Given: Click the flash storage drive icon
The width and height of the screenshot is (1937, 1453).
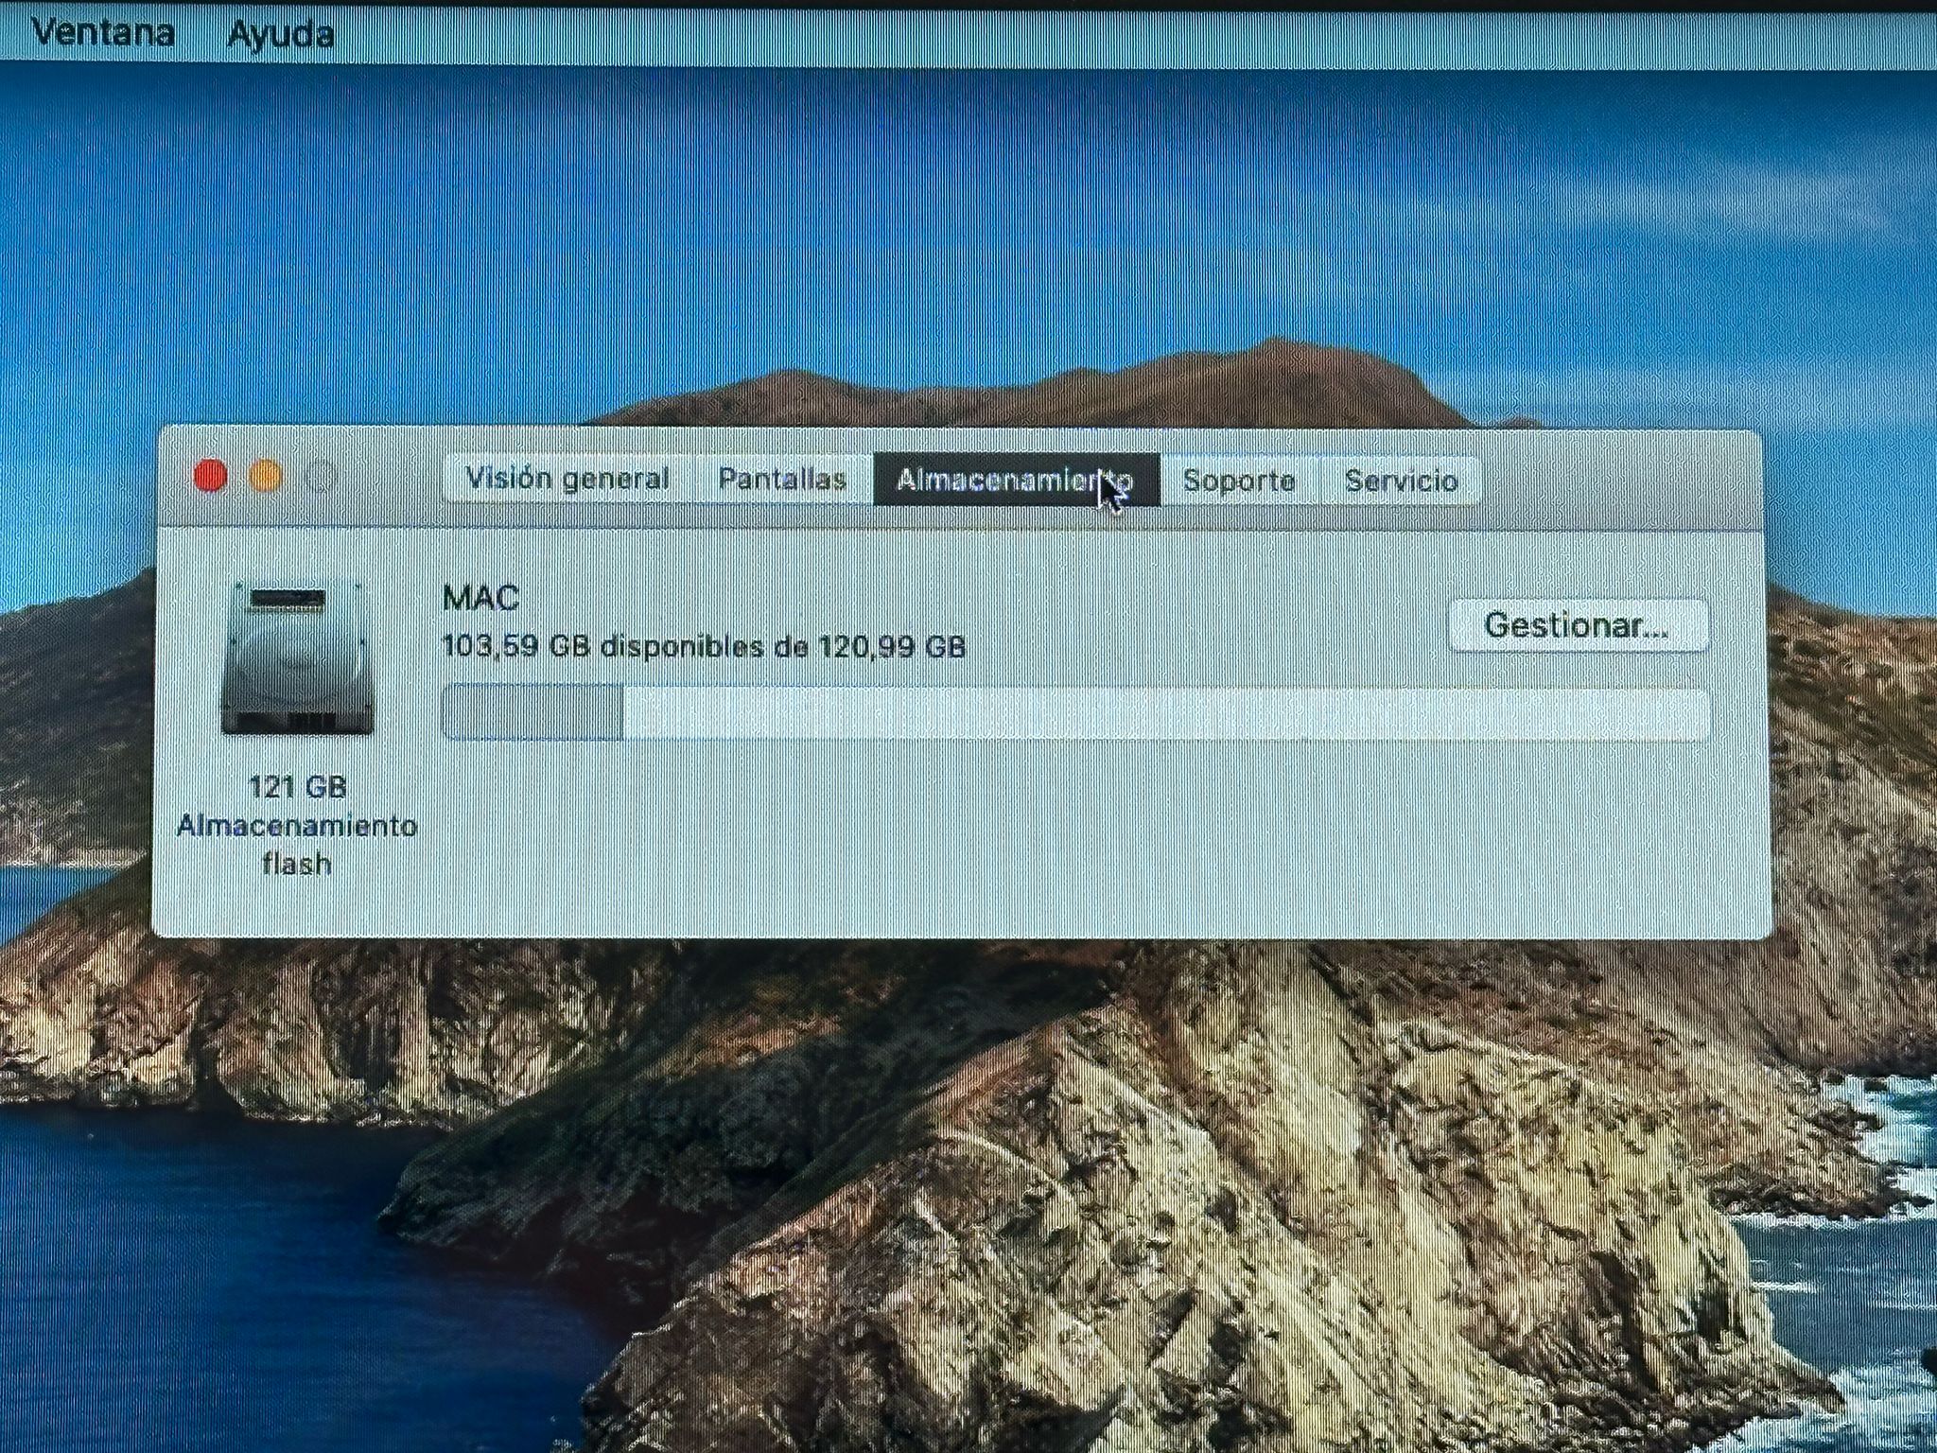Looking at the screenshot, I should click(x=298, y=659).
